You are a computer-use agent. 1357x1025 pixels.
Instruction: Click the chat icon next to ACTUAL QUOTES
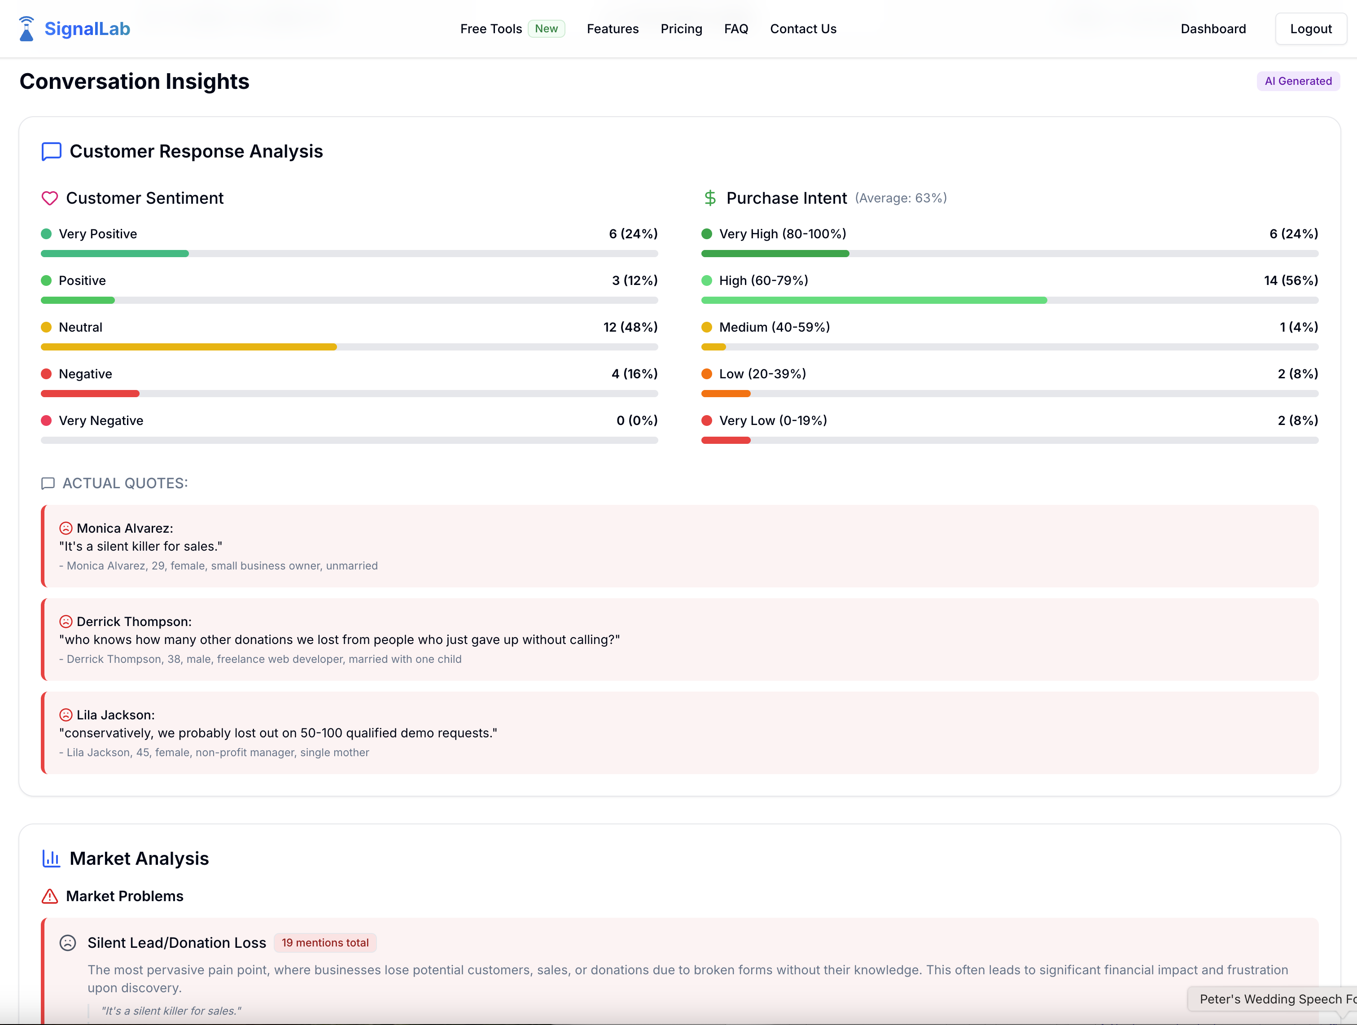pyautogui.click(x=48, y=483)
